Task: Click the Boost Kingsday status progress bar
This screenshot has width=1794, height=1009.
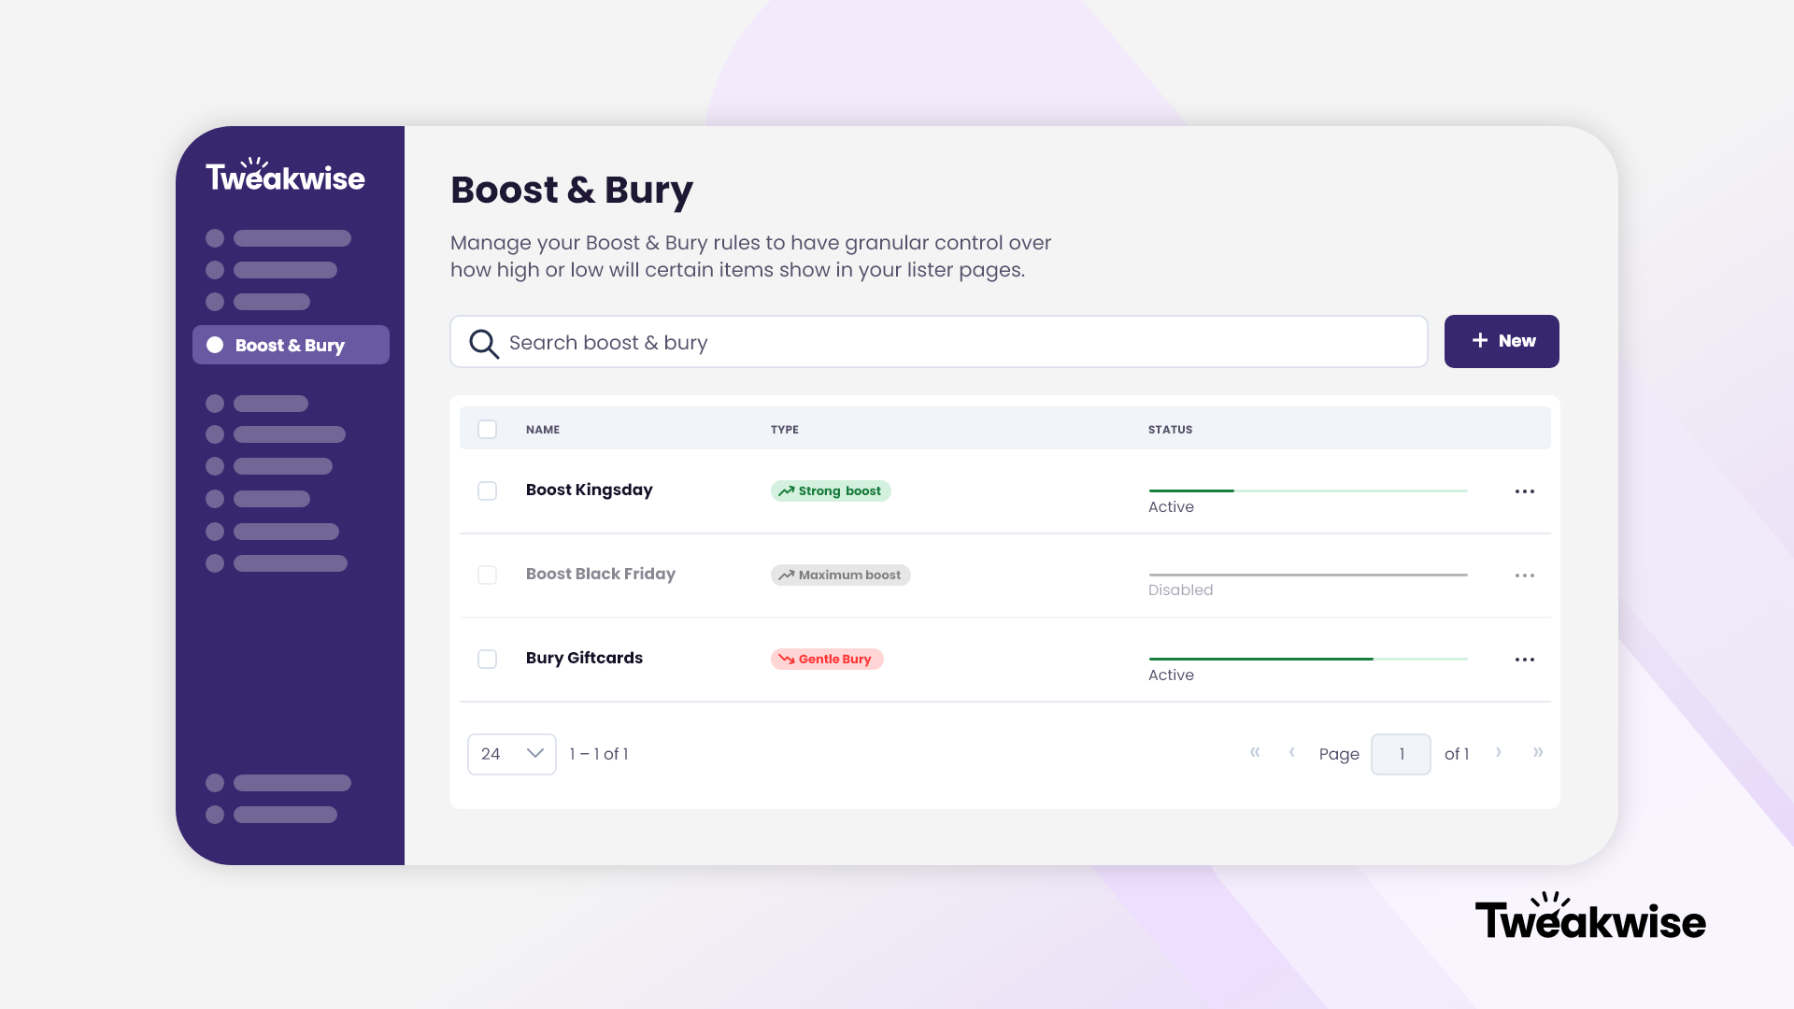Action: click(1308, 490)
